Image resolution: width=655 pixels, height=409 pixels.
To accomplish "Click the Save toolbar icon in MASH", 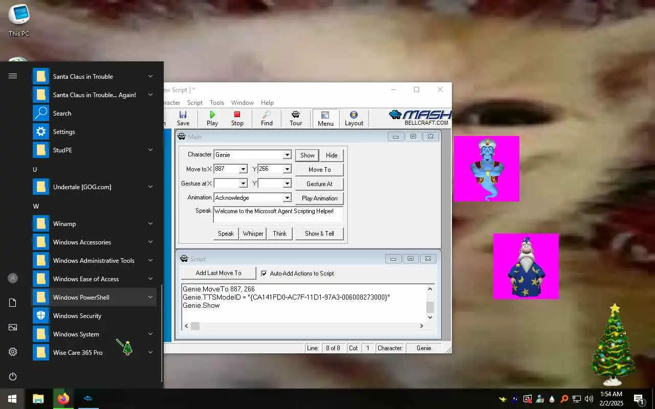I will coord(183,118).
